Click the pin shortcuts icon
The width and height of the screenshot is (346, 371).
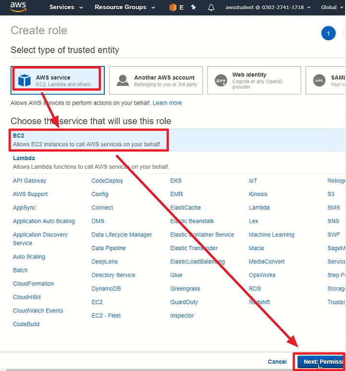point(194,7)
